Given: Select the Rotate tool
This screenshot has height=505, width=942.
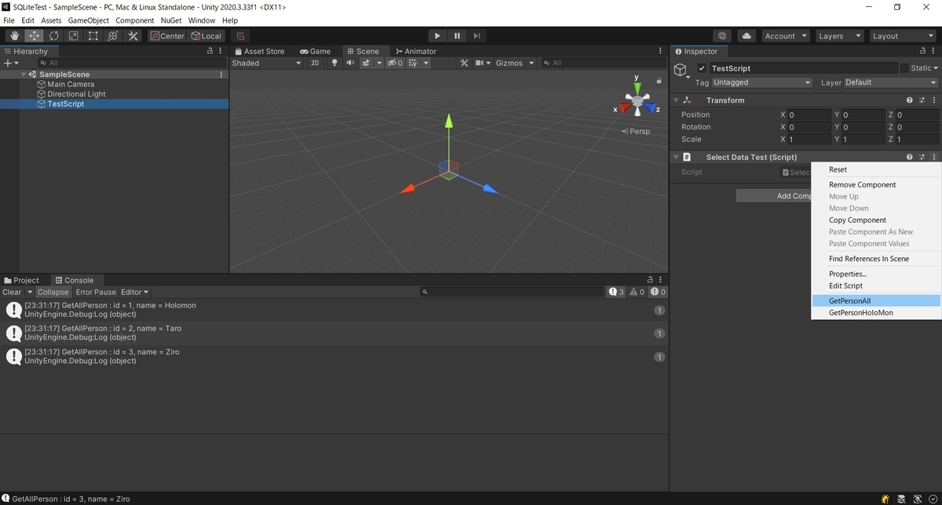Looking at the screenshot, I should (53, 35).
